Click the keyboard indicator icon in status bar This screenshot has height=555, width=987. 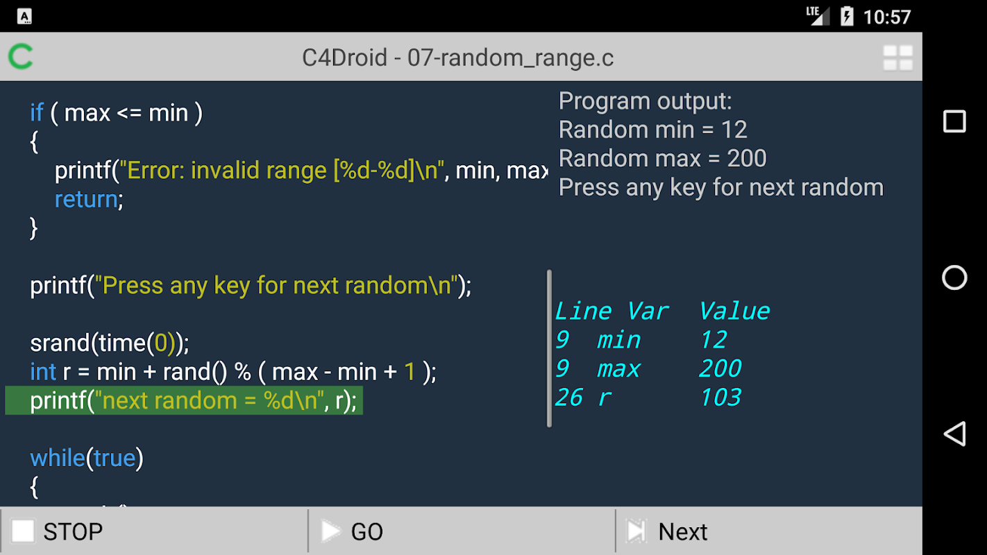click(25, 17)
